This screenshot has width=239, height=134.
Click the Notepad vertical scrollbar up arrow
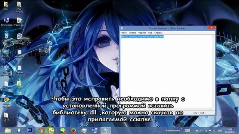coord(213,36)
